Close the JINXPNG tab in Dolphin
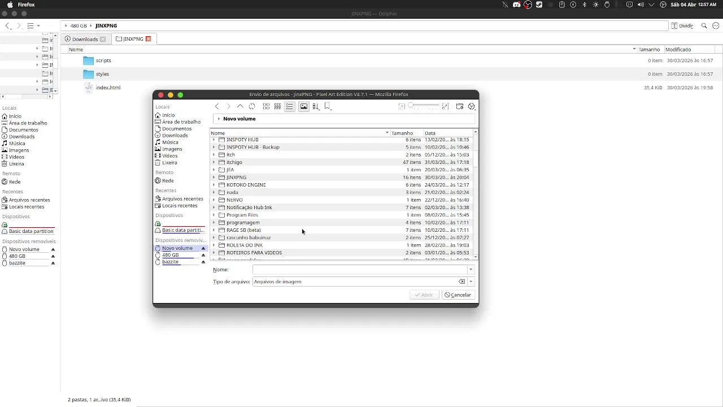This screenshot has height=407, width=723. pos(149,39)
